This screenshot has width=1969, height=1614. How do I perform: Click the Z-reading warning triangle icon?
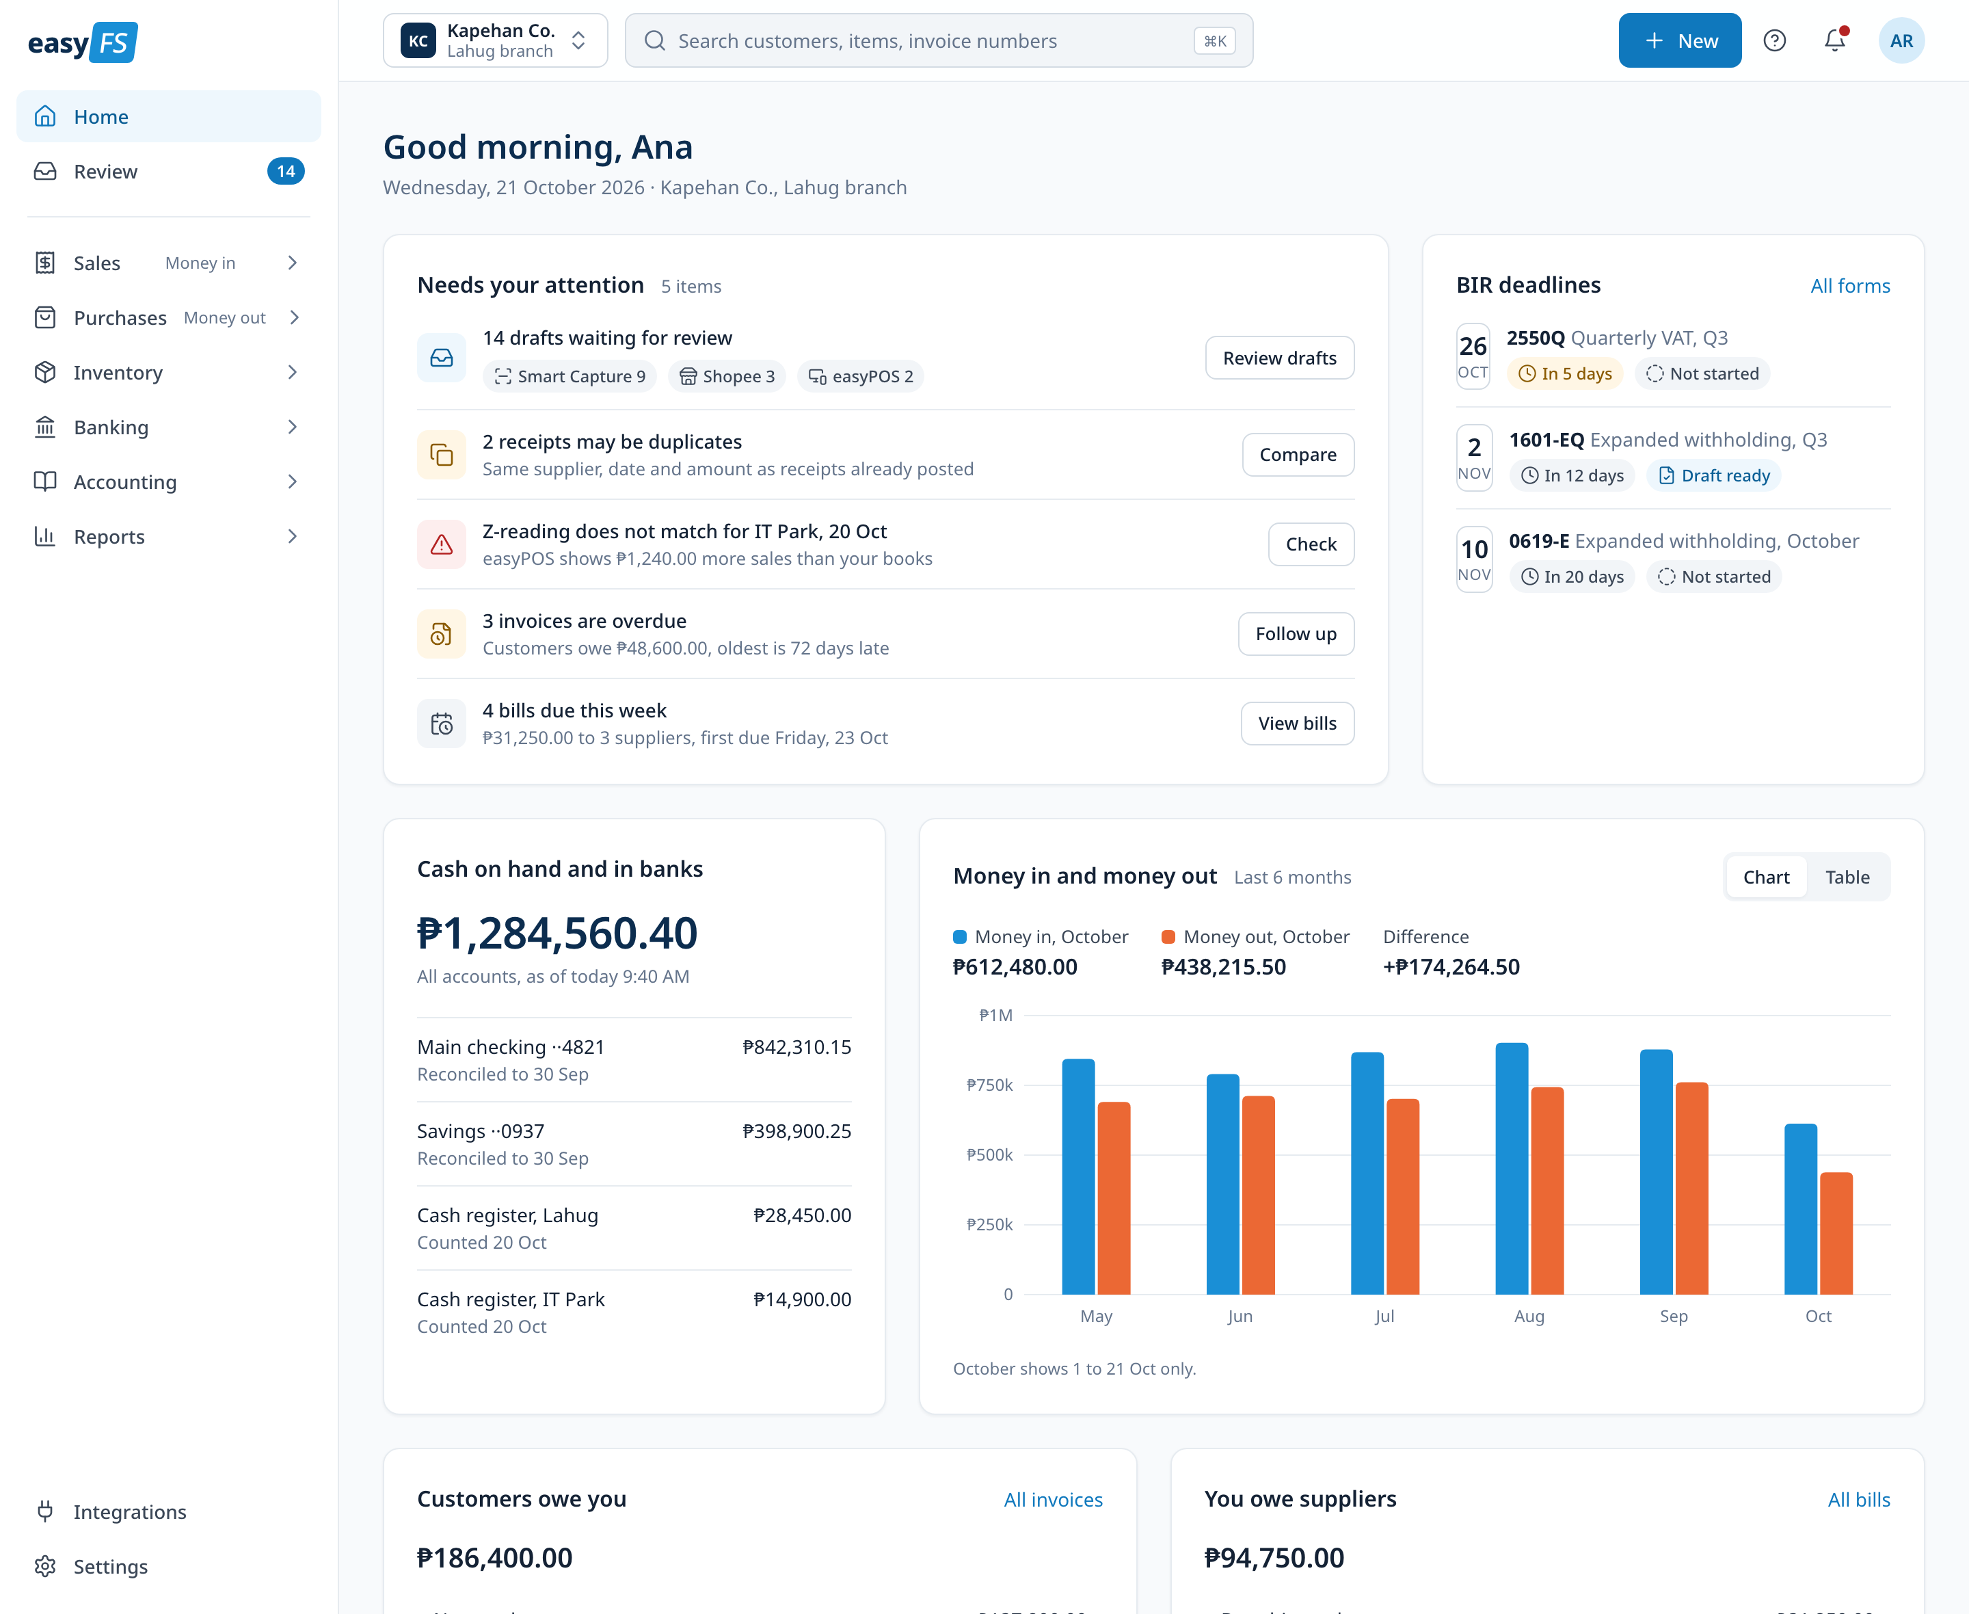(x=442, y=544)
